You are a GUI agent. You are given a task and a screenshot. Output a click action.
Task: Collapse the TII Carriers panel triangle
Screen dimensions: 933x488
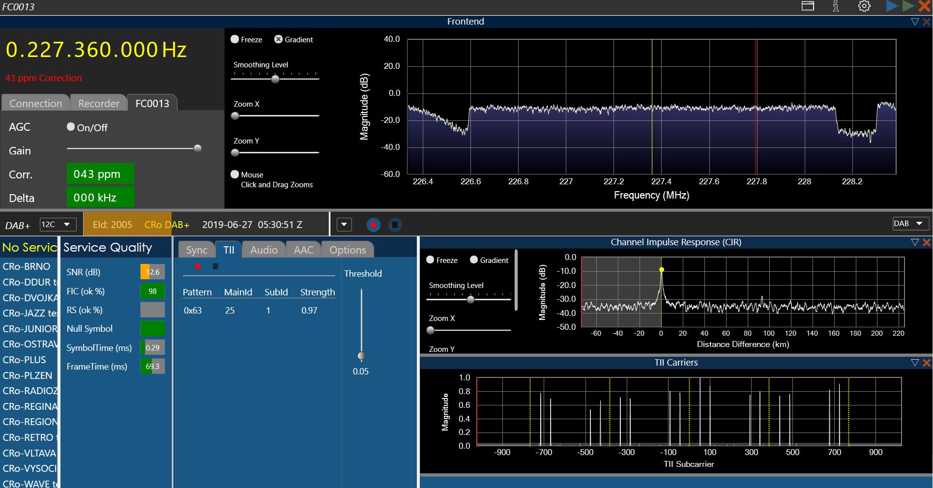pos(914,363)
